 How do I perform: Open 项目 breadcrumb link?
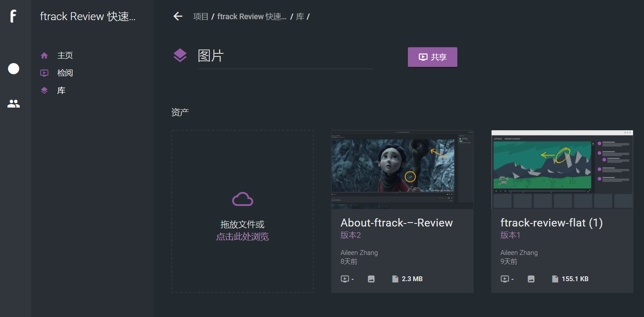201,17
